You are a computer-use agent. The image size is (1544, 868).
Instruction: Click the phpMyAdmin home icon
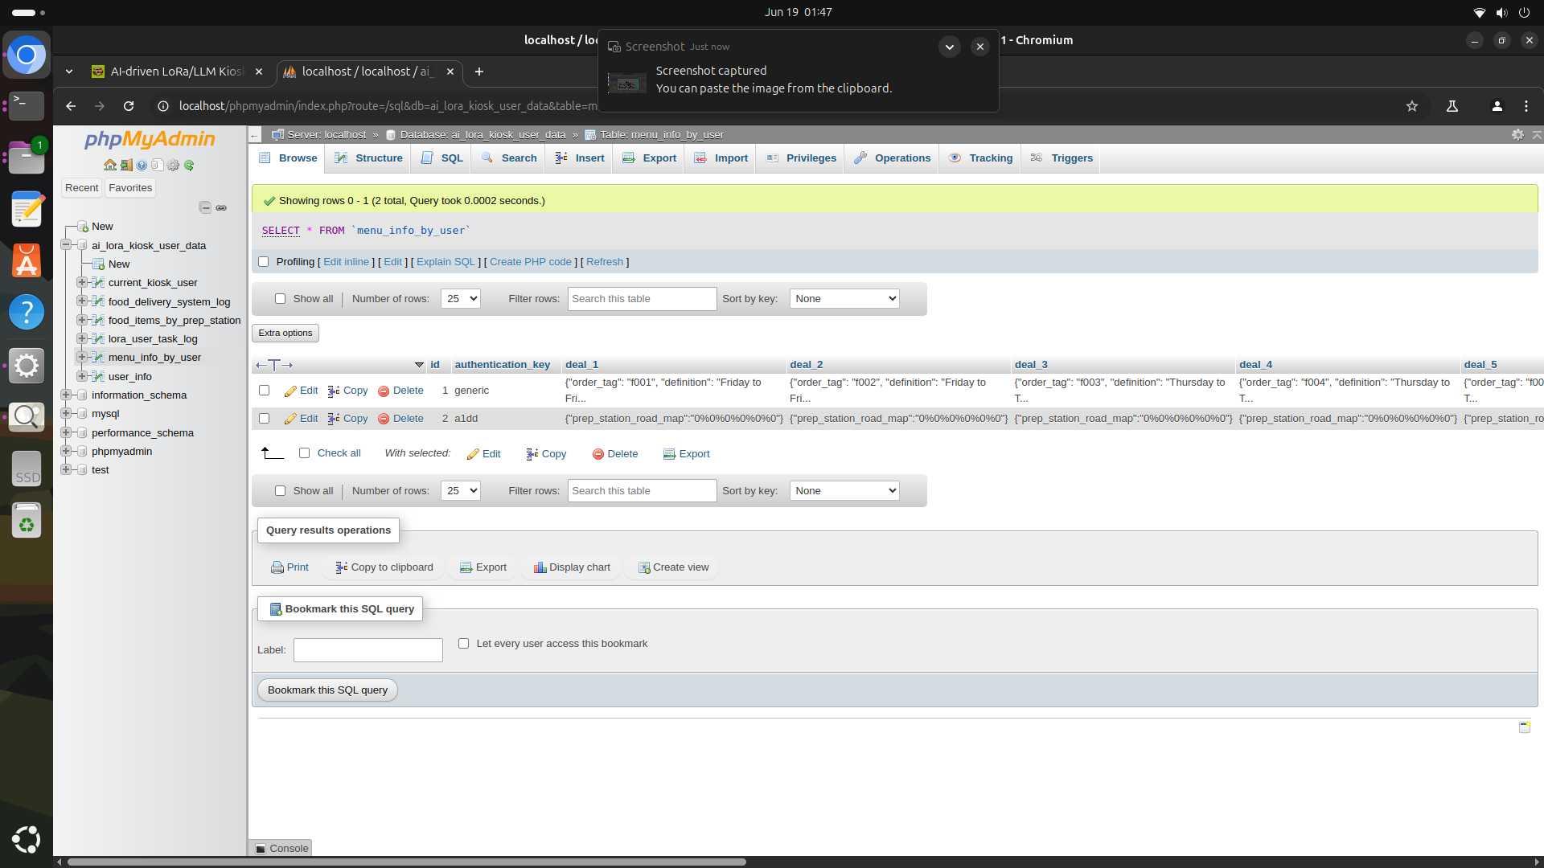coord(110,166)
